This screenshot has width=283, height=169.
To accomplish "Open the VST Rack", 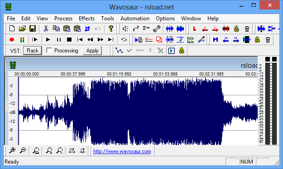I will click(33, 51).
